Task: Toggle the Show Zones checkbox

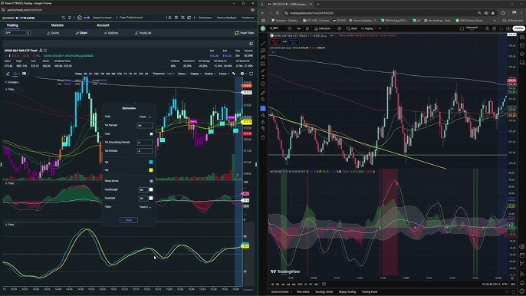Action: pos(151,181)
